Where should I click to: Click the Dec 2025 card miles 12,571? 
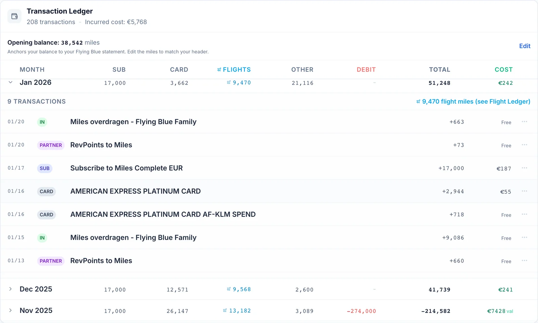click(177, 290)
